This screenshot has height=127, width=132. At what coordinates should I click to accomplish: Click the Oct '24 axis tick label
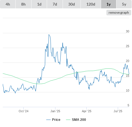[x=23, y=111]
